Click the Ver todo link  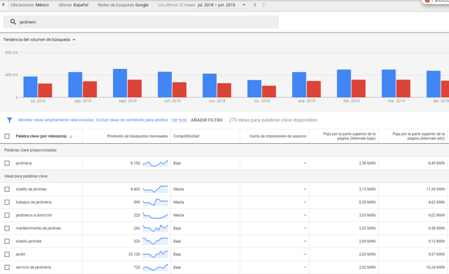pyautogui.click(x=179, y=120)
